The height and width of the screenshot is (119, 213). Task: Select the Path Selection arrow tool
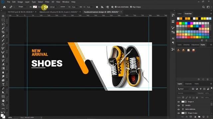3,93
